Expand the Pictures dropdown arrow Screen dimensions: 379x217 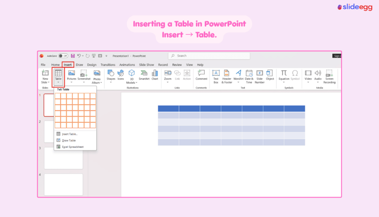(x=71, y=82)
